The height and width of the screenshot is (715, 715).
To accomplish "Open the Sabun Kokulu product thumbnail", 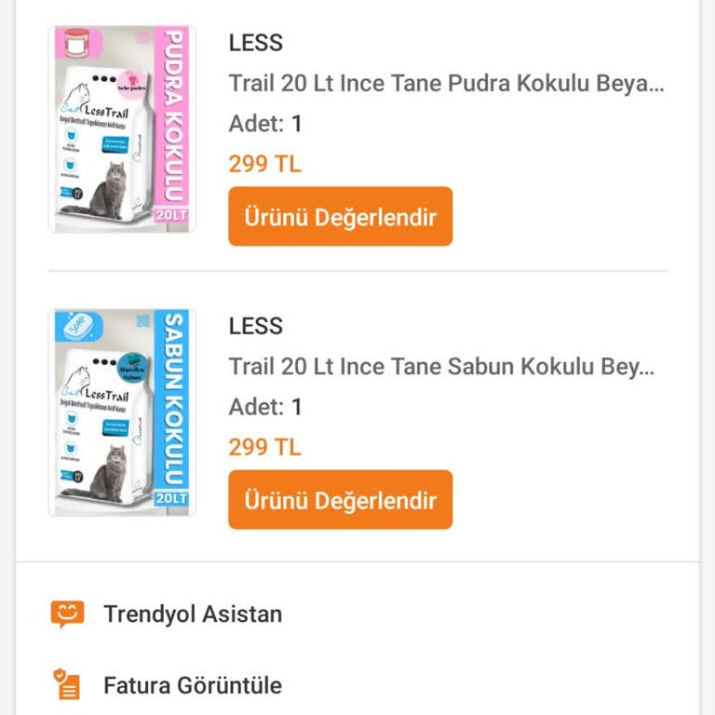I will [x=122, y=412].
